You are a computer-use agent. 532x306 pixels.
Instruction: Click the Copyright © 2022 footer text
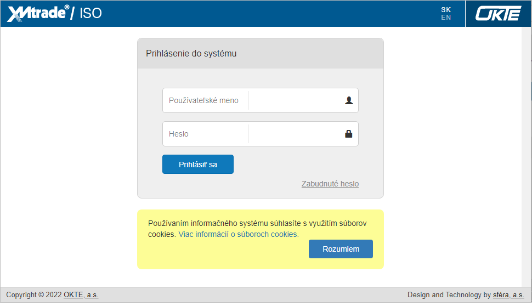pyautogui.click(x=33, y=295)
